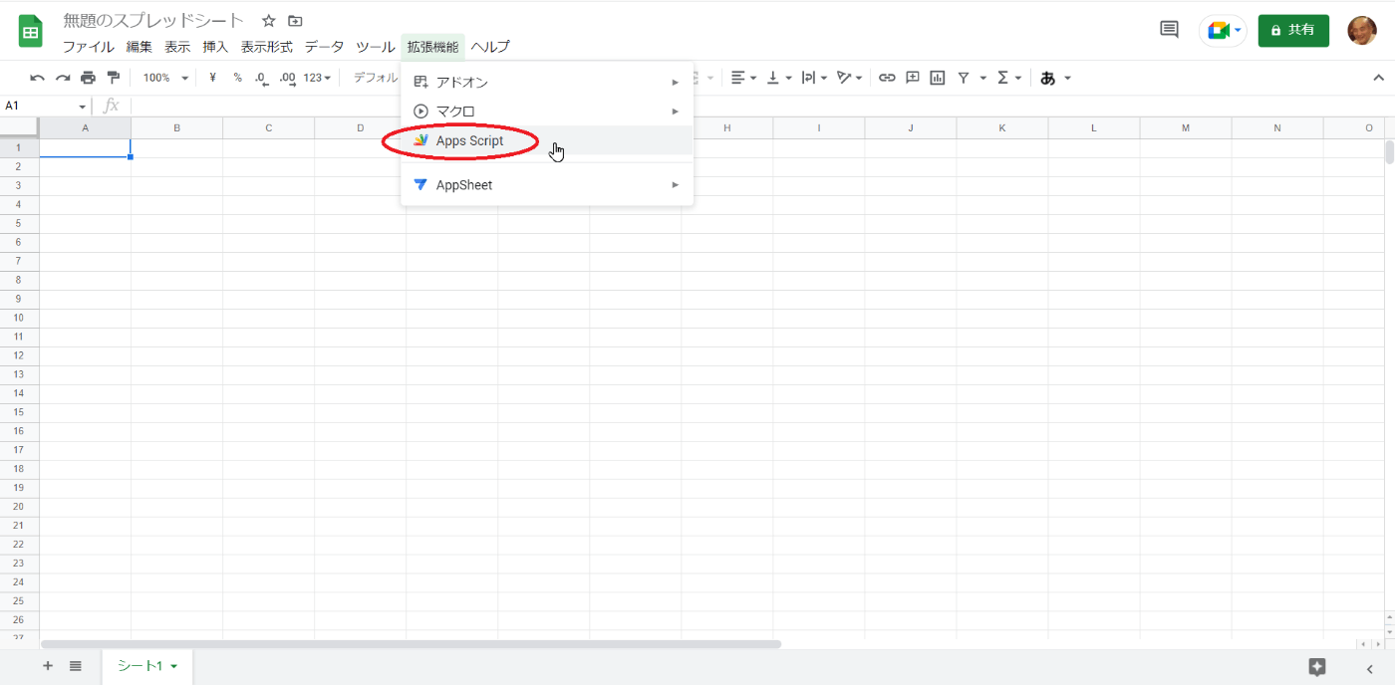Open the functions sigma menu
The height and width of the screenshot is (685, 1395).
(1009, 78)
